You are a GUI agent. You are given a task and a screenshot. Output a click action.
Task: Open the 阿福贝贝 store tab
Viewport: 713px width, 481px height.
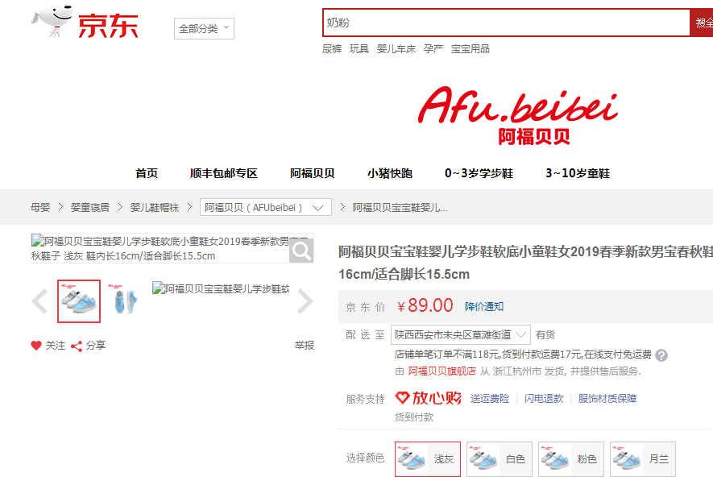[x=313, y=173]
